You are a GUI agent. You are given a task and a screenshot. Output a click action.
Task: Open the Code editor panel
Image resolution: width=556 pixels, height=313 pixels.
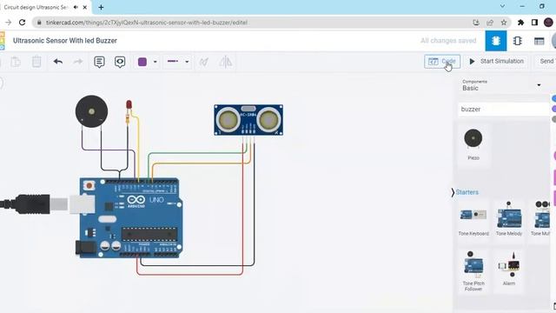click(442, 62)
